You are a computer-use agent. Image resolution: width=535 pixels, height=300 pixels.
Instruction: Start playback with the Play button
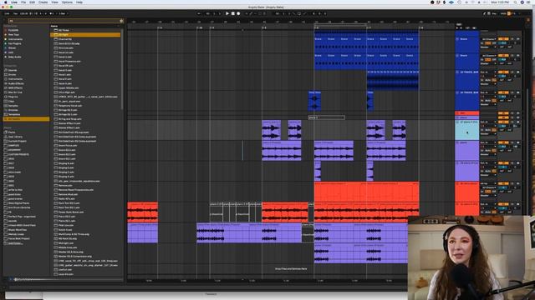(x=227, y=13)
